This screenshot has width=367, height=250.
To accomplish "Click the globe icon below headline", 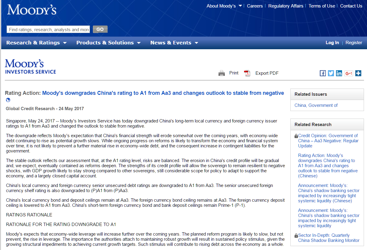I will click(x=8, y=100).
